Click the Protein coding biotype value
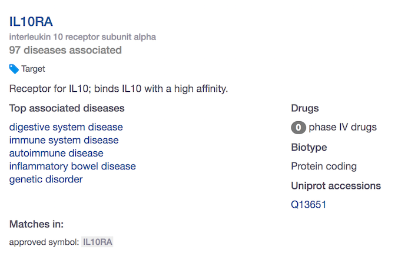Image resolution: width=418 pixels, height=253 pixels. click(x=324, y=166)
